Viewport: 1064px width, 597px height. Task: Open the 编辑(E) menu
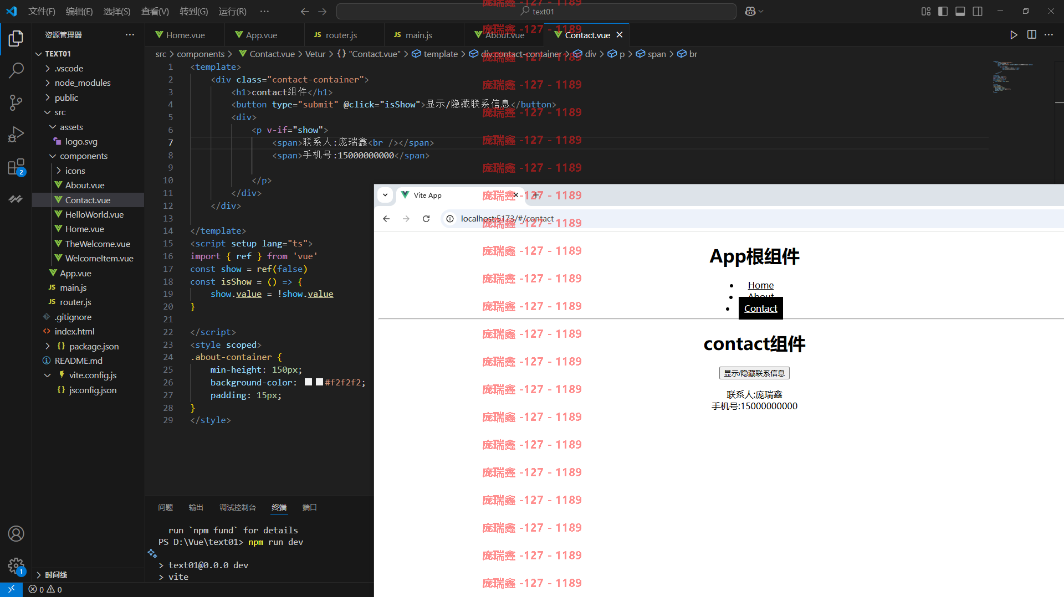[x=79, y=12]
